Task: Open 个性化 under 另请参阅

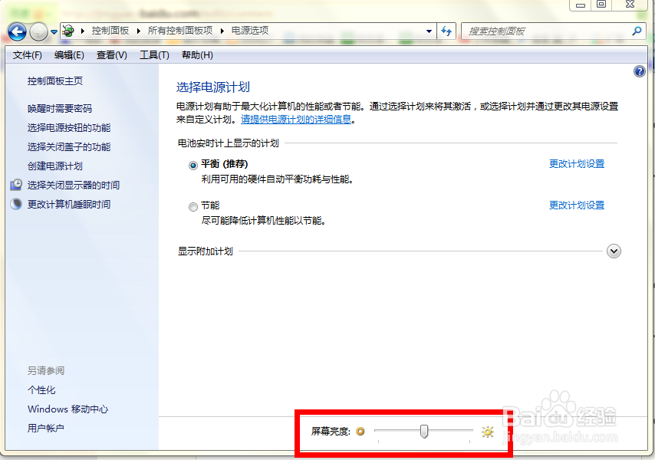Action: tap(41, 390)
